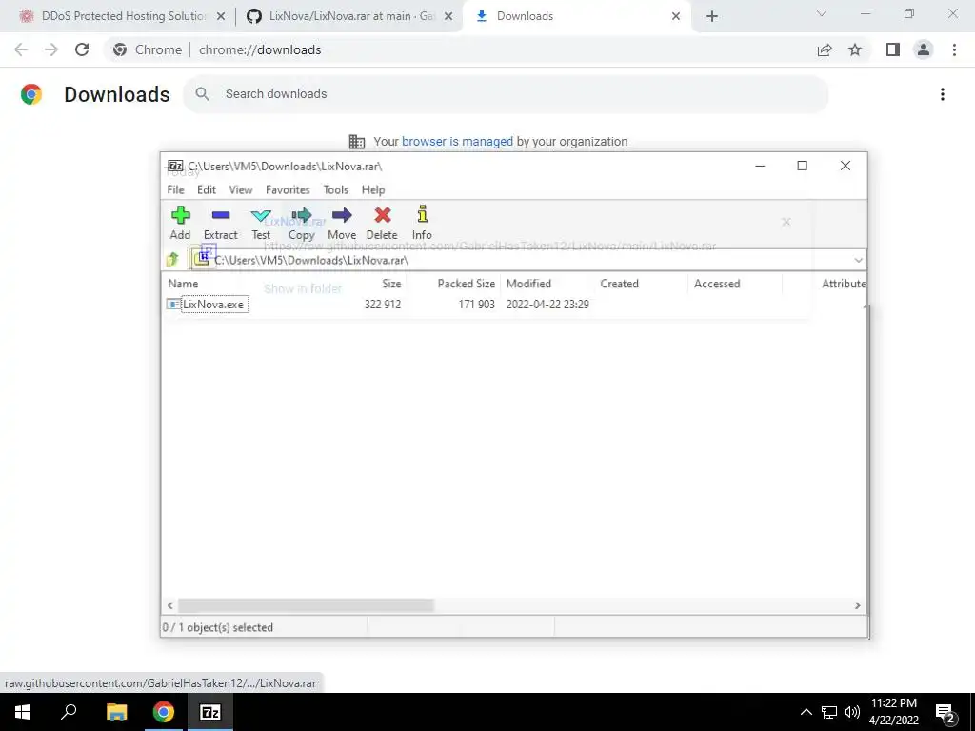Viewport: 975px width, 731px height.
Task: Close the GitHub LixNova tab
Action: pos(448,16)
